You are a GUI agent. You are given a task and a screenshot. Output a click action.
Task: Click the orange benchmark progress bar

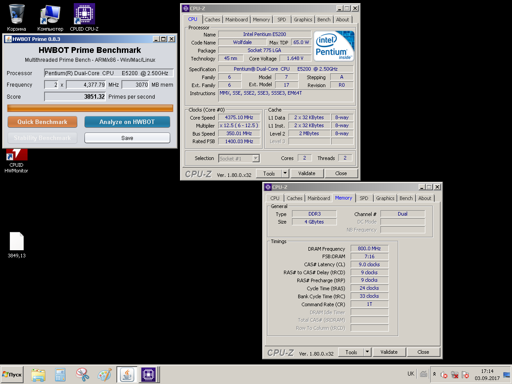[90, 108]
